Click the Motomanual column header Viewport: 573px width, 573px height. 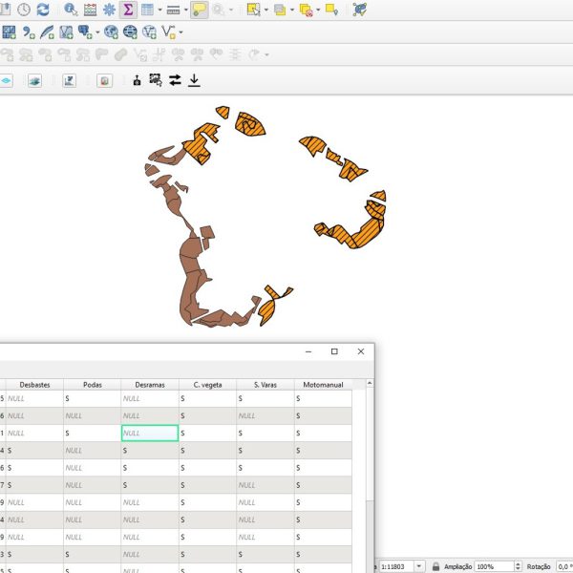pos(323,385)
